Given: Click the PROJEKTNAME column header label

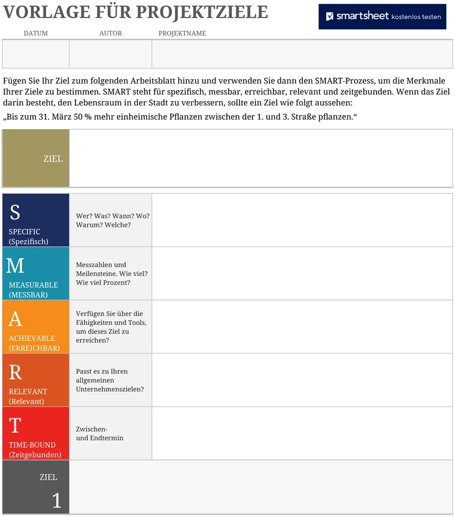Looking at the screenshot, I should pos(182,33).
